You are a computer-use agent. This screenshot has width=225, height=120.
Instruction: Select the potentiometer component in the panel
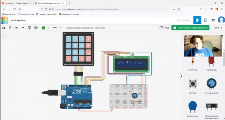pos(211,85)
